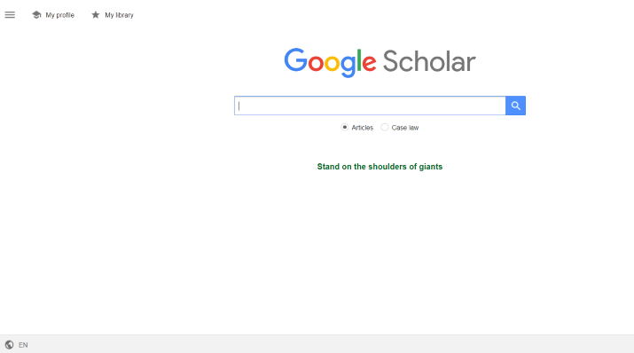Click the graduation cap profile icon
Screen dimensions: 634x353
tap(36, 15)
